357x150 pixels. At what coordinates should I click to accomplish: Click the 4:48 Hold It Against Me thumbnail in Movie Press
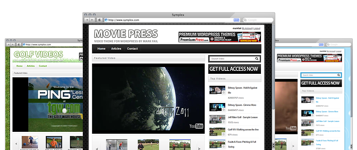[x=217, y=90]
